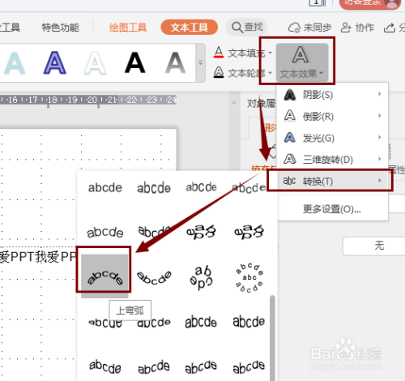The height and width of the screenshot is (381, 405).
Task: Select third rising effect in bottom row
Action: (201, 367)
